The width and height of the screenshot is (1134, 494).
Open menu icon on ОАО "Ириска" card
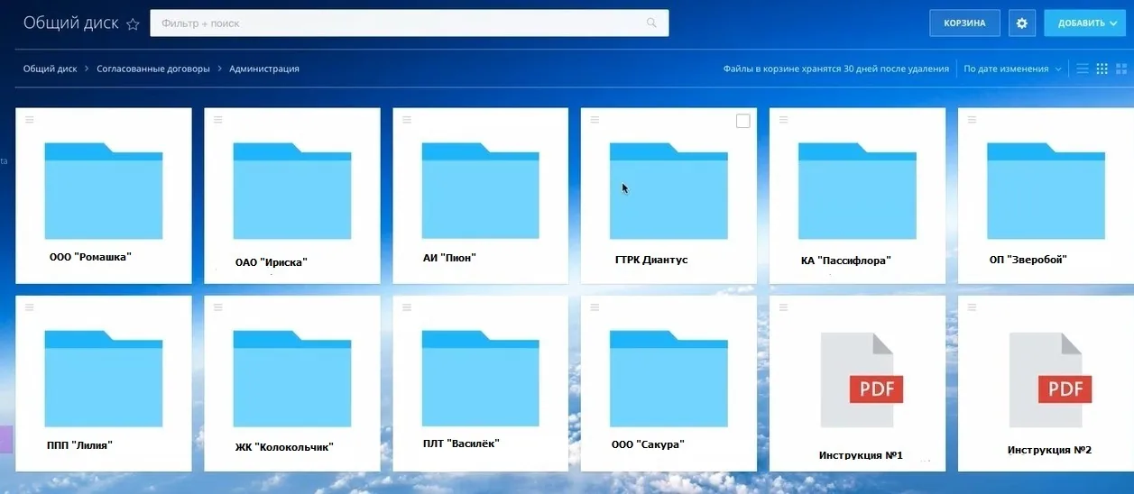tap(218, 119)
